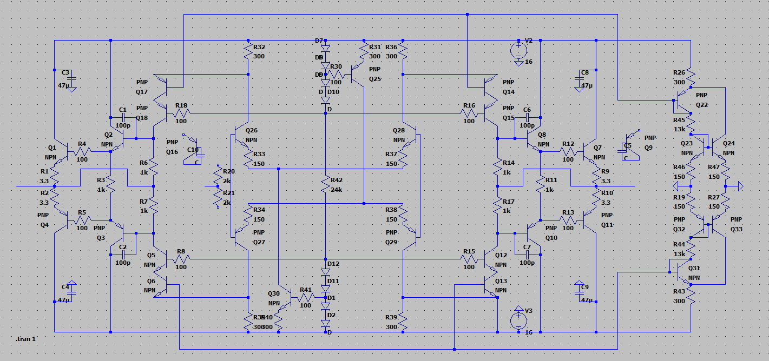This screenshot has width=769, height=361.
Task: Click capacitor C1 symbol
Action: click(x=123, y=117)
